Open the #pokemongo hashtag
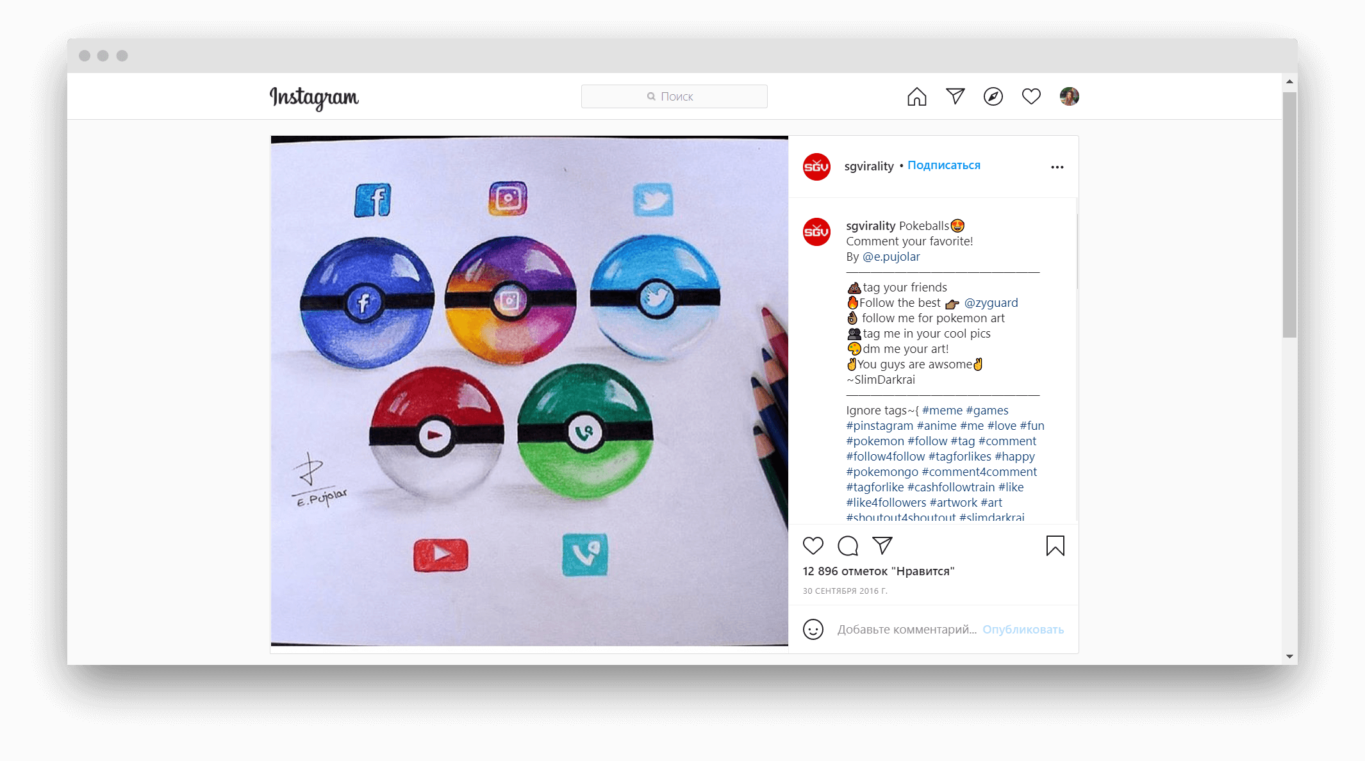This screenshot has width=1365, height=761. pos(882,472)
